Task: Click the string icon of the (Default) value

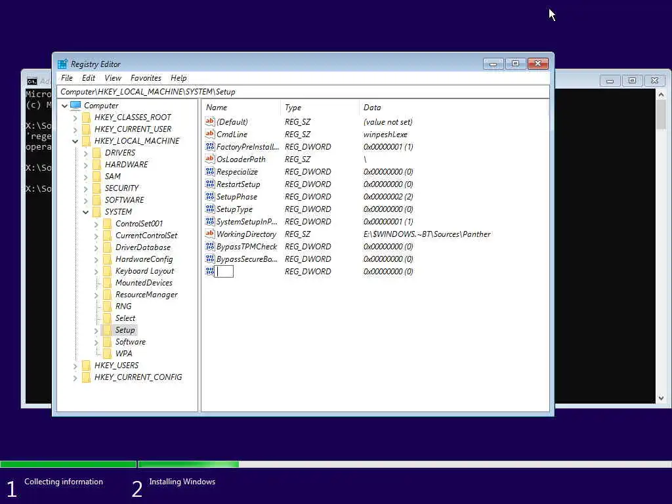Action: click(209, 121)
